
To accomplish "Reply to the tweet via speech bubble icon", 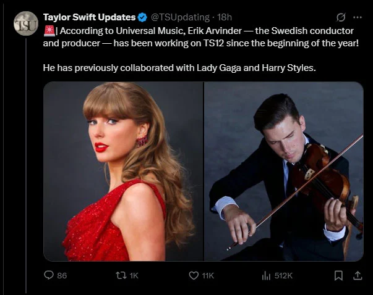I will (49, 275).
